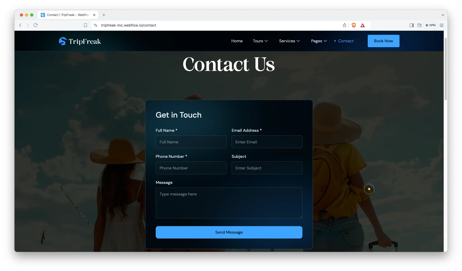Click the TripFreak logo icon
This screenshot has height=271, width=462.
[x=62, y=41]
